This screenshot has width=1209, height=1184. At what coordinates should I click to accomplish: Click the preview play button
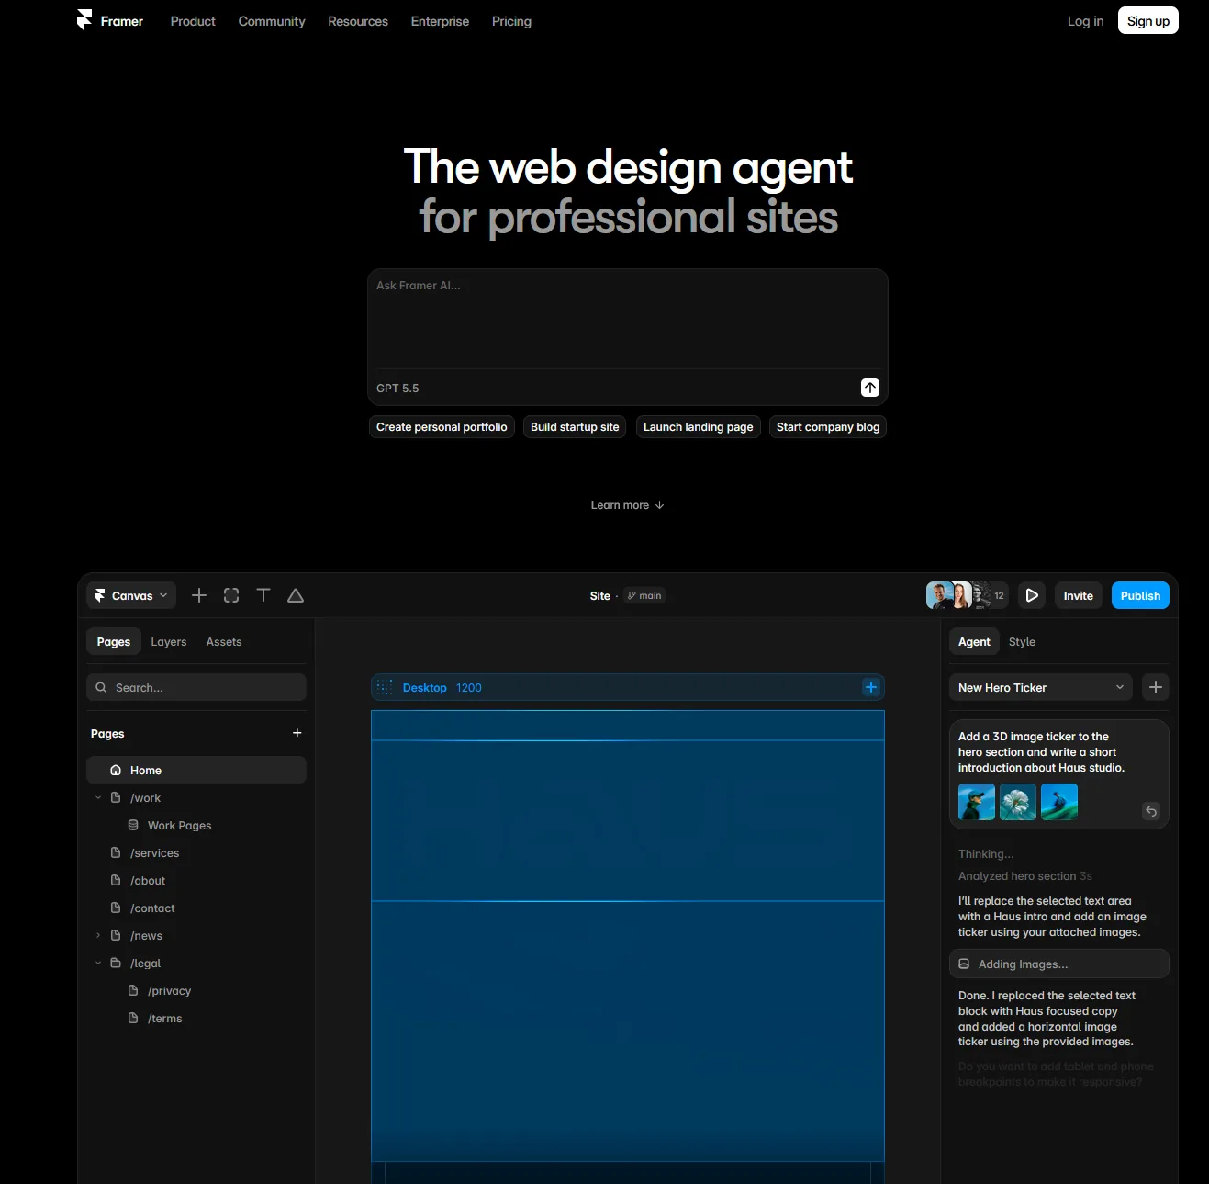click(1032, 595)
